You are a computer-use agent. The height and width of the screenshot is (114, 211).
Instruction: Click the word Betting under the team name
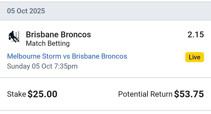[x=58, y=43]
